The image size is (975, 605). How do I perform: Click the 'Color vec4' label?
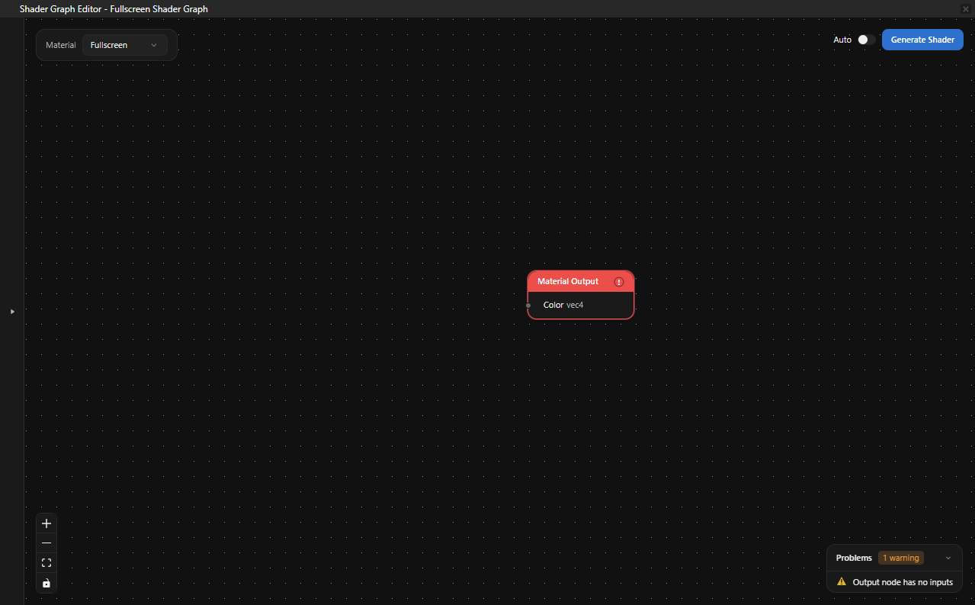563,305
